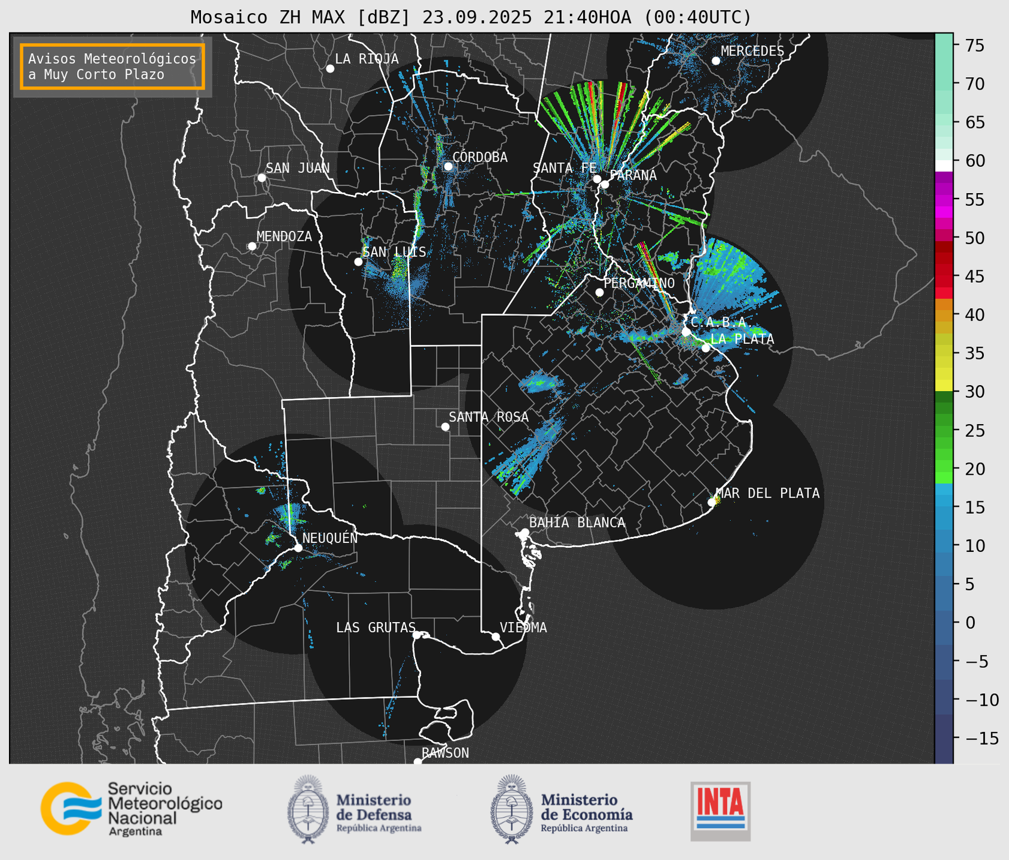Select the BAHÍA BLANCA city marker dot
This screenshot has width=1009, height=860.
pyautogui.click(x=525, y=532)
